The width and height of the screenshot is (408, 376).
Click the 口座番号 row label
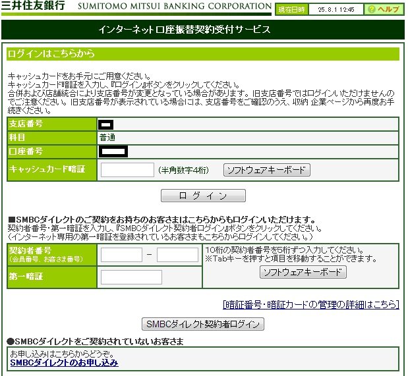[x=26, y=151]
